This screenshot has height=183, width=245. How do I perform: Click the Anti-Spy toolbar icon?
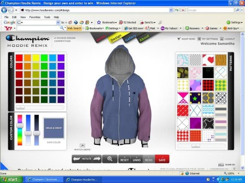(225, 28)
